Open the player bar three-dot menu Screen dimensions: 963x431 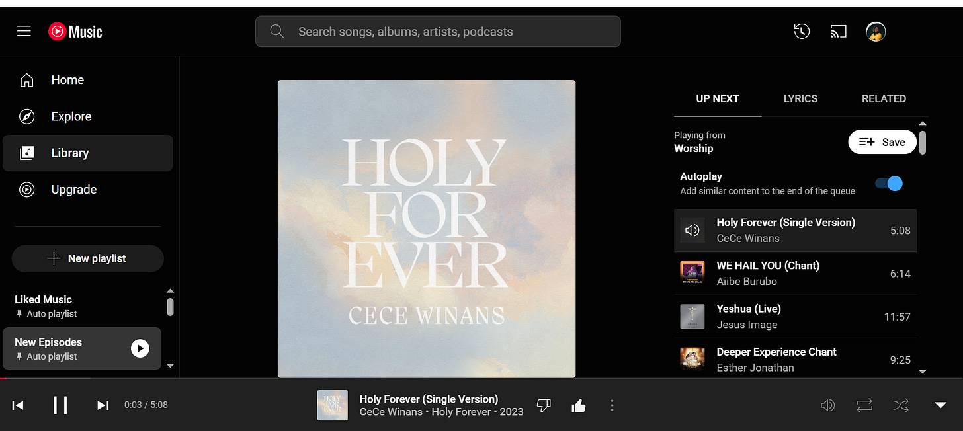tap(612, 405)
